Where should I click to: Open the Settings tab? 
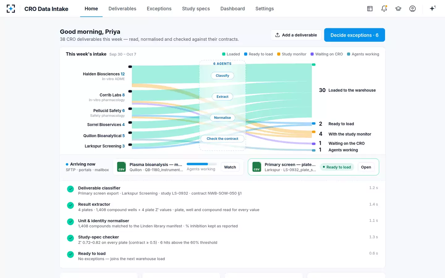(x=265, y=9)
